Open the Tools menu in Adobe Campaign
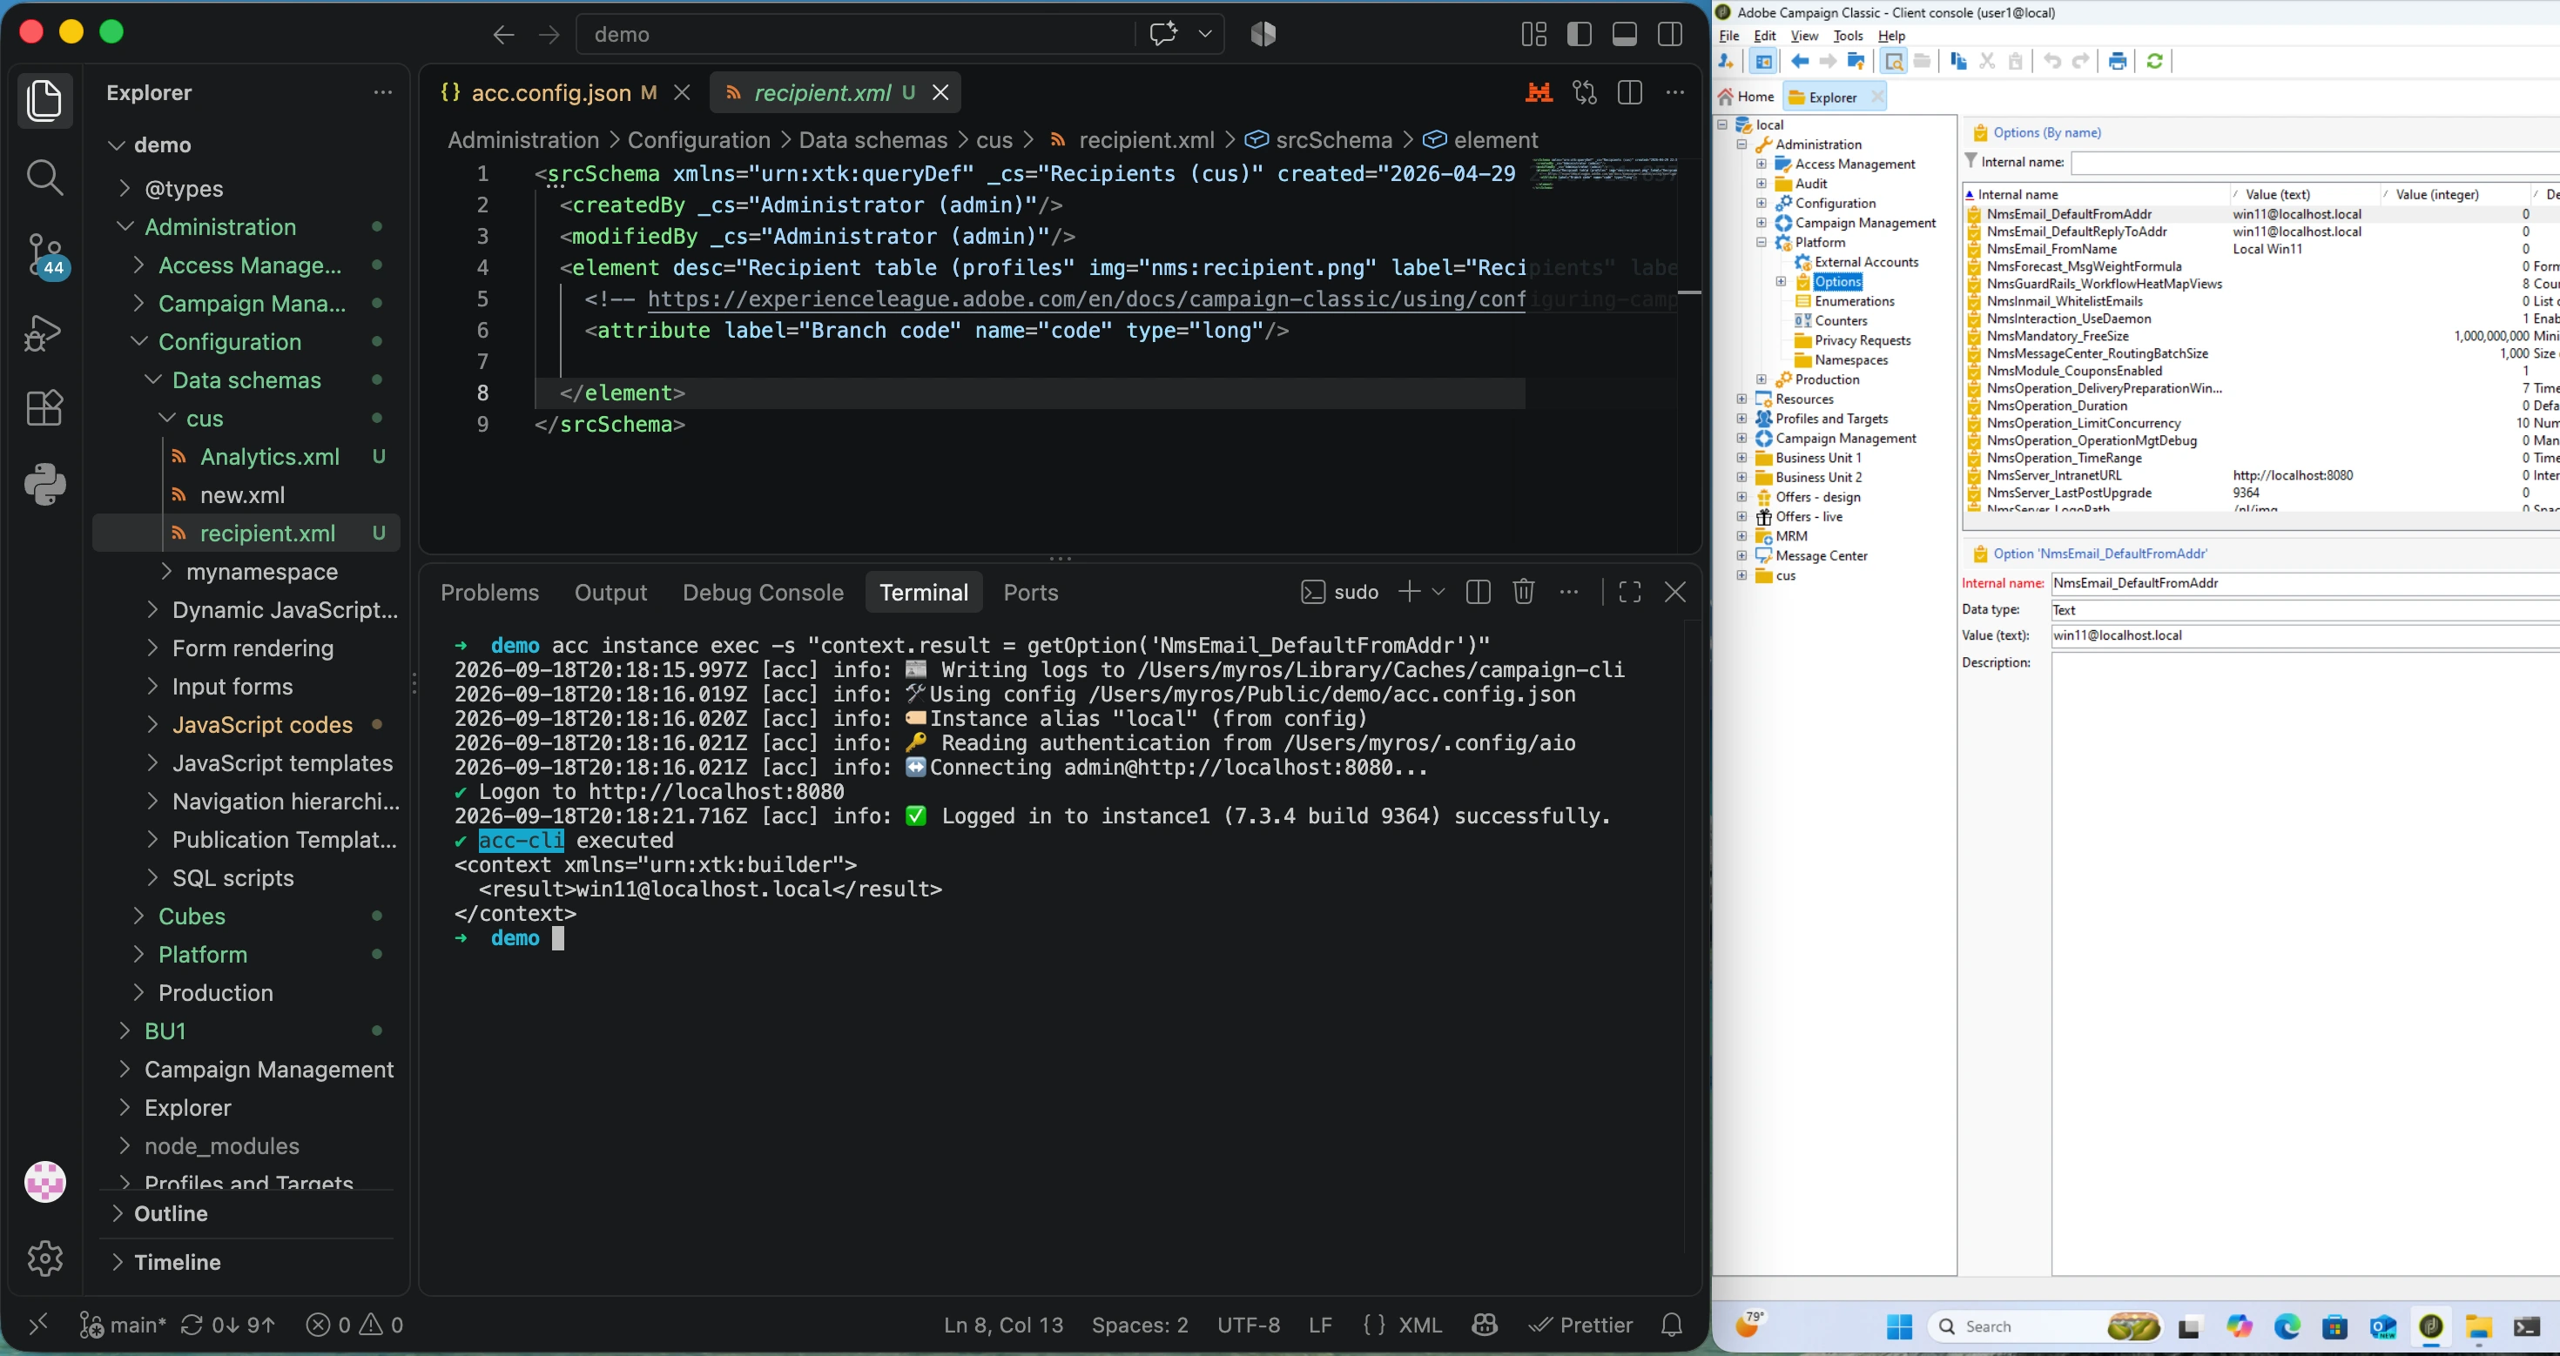2560x1356 pixels. (1848, 36)
